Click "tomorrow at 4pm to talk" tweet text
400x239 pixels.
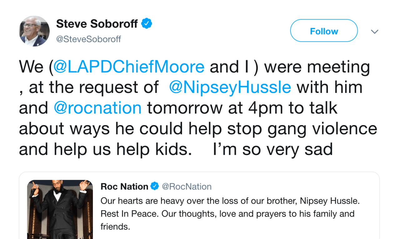point(242,108)
